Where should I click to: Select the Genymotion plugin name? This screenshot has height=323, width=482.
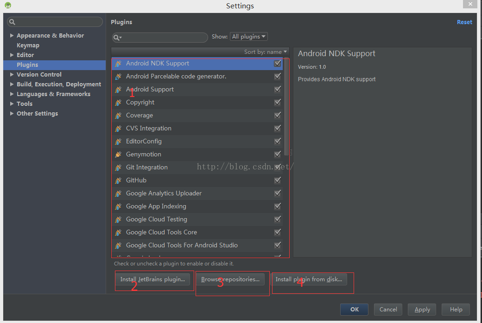click(x=144, y=154)
